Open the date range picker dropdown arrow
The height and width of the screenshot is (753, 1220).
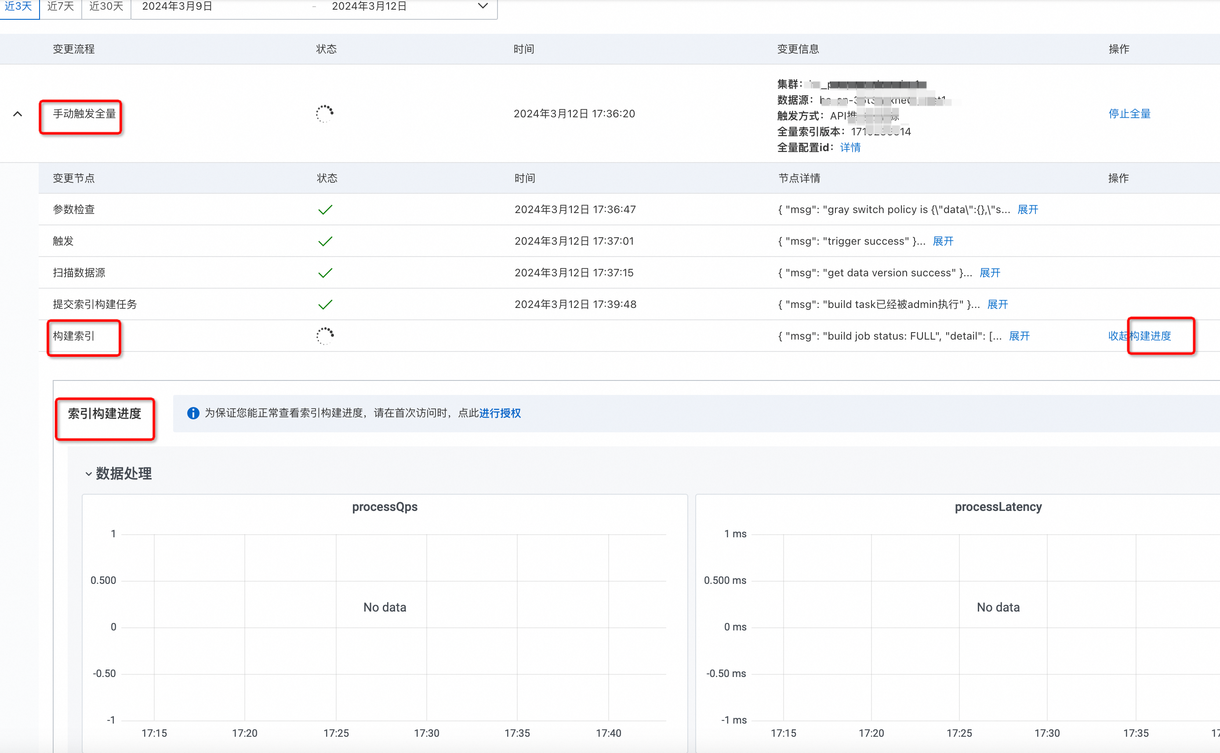[482, 6]
